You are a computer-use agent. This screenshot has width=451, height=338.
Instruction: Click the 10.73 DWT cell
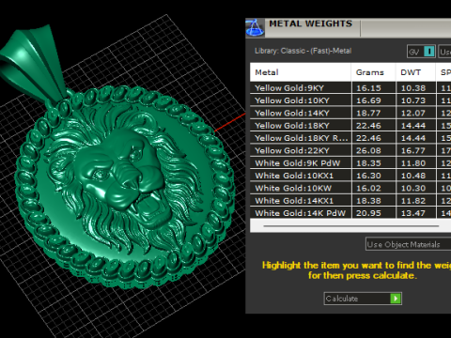point(415,100)
